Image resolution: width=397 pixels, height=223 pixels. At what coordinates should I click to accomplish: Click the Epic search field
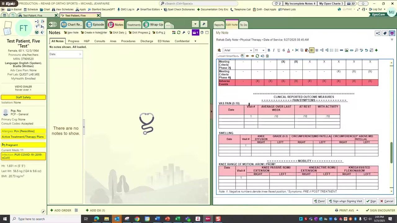tap(198, 3)
